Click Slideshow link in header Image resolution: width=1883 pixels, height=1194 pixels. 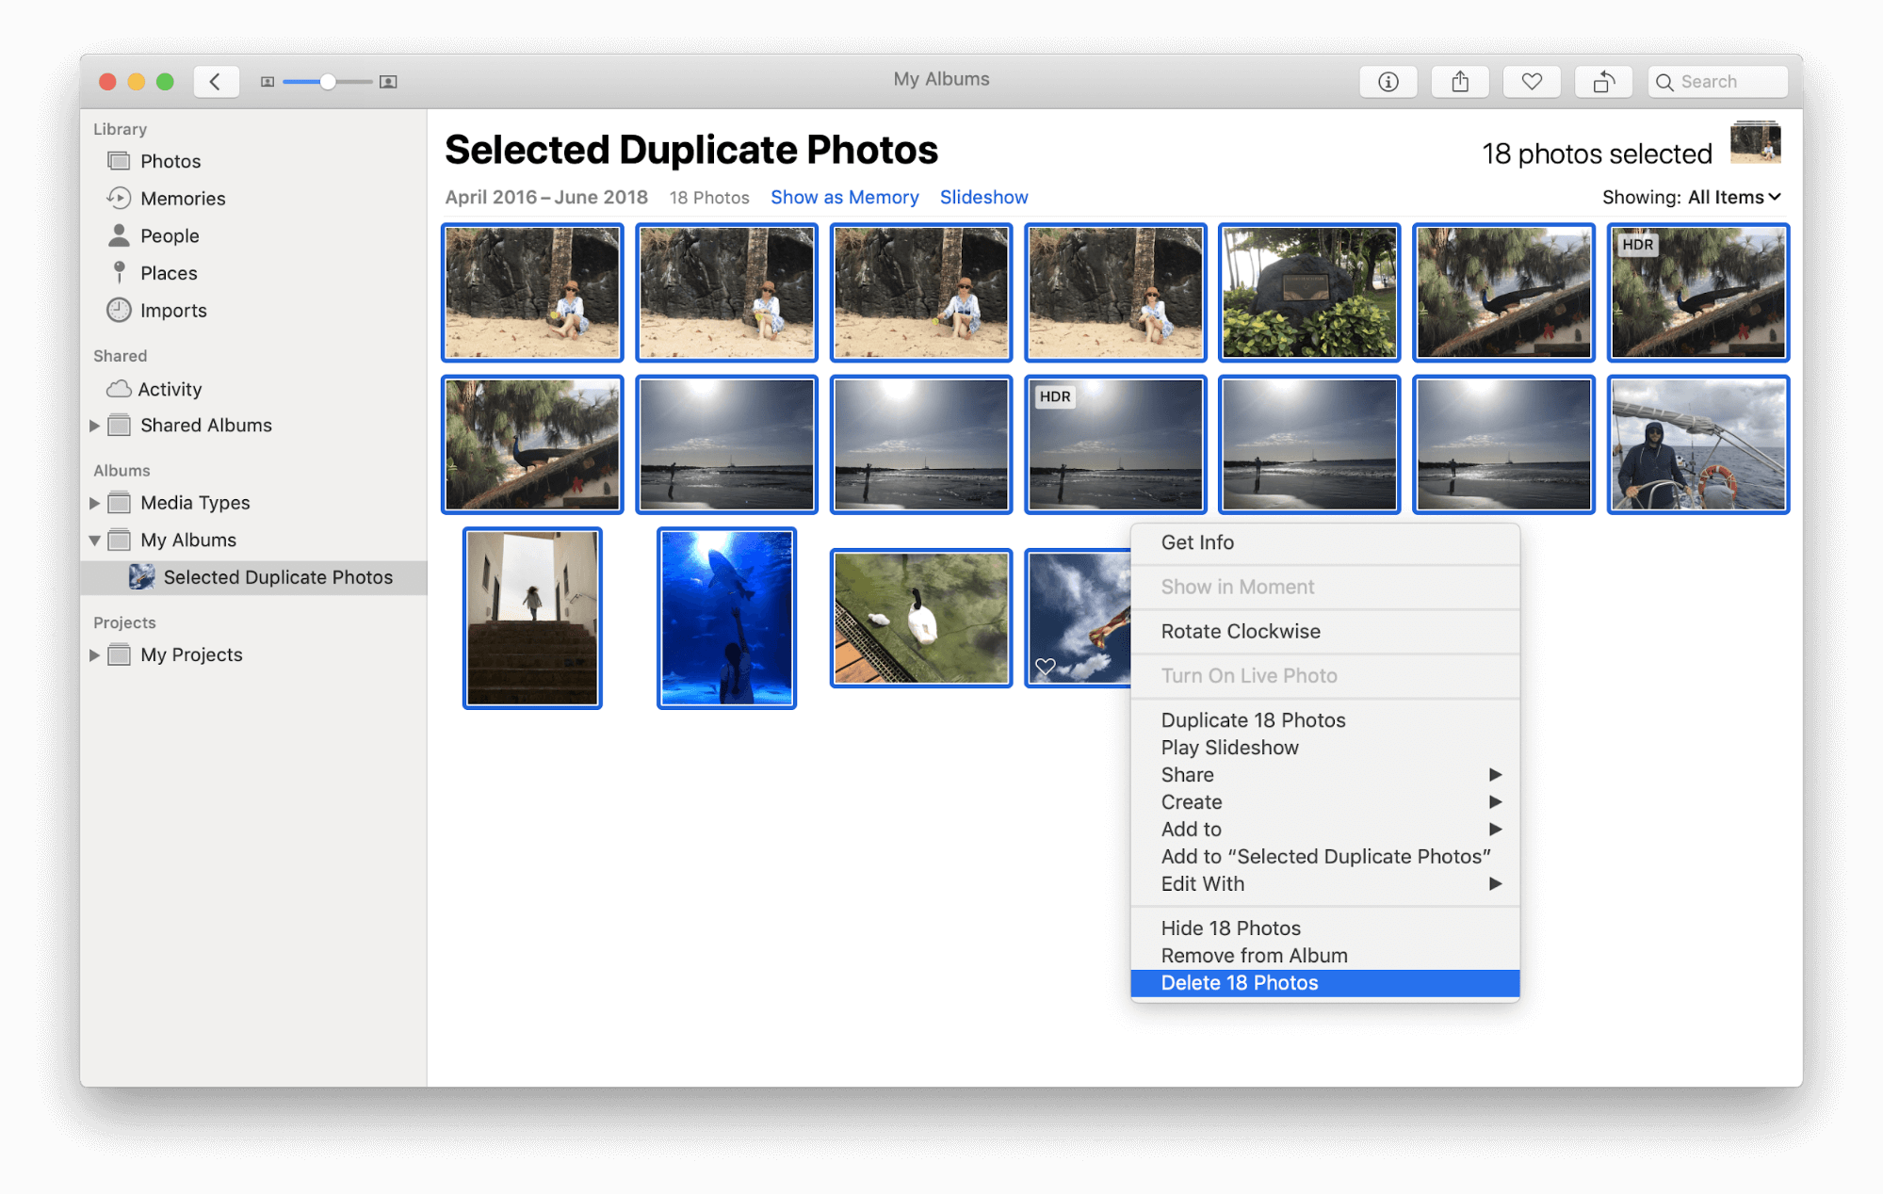pos(984,198)
